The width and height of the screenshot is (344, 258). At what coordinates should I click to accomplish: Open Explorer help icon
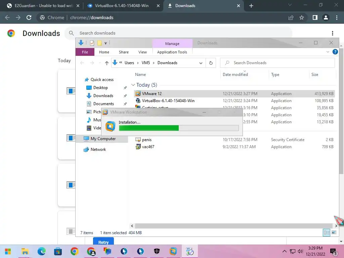[x=335, y=52]
